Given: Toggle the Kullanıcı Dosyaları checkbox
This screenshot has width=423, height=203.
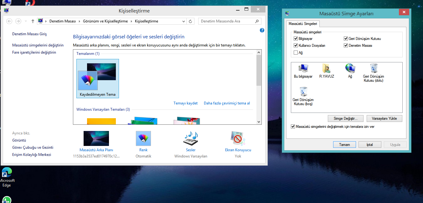Looking at the screenshot, I should (296, 46).
